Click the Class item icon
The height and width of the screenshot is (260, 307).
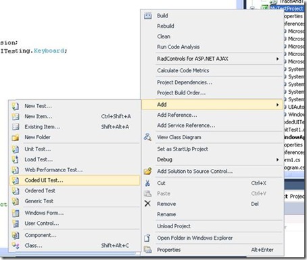(x=16, y=246)
